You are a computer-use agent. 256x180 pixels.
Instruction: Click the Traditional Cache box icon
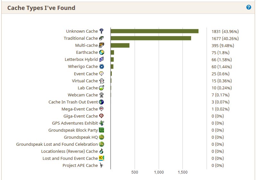point(102,38)
